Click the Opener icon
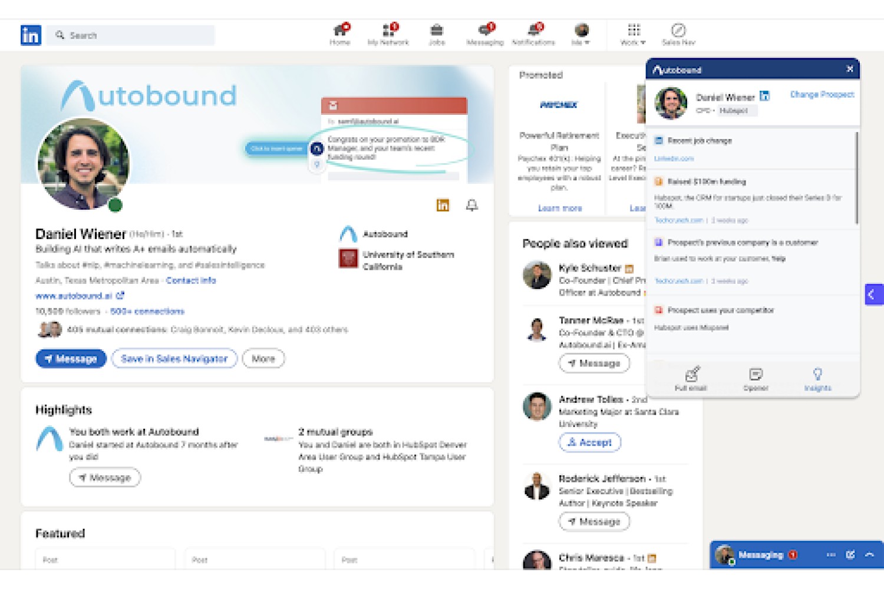The image size is (884, 589). tap(756, 379)
